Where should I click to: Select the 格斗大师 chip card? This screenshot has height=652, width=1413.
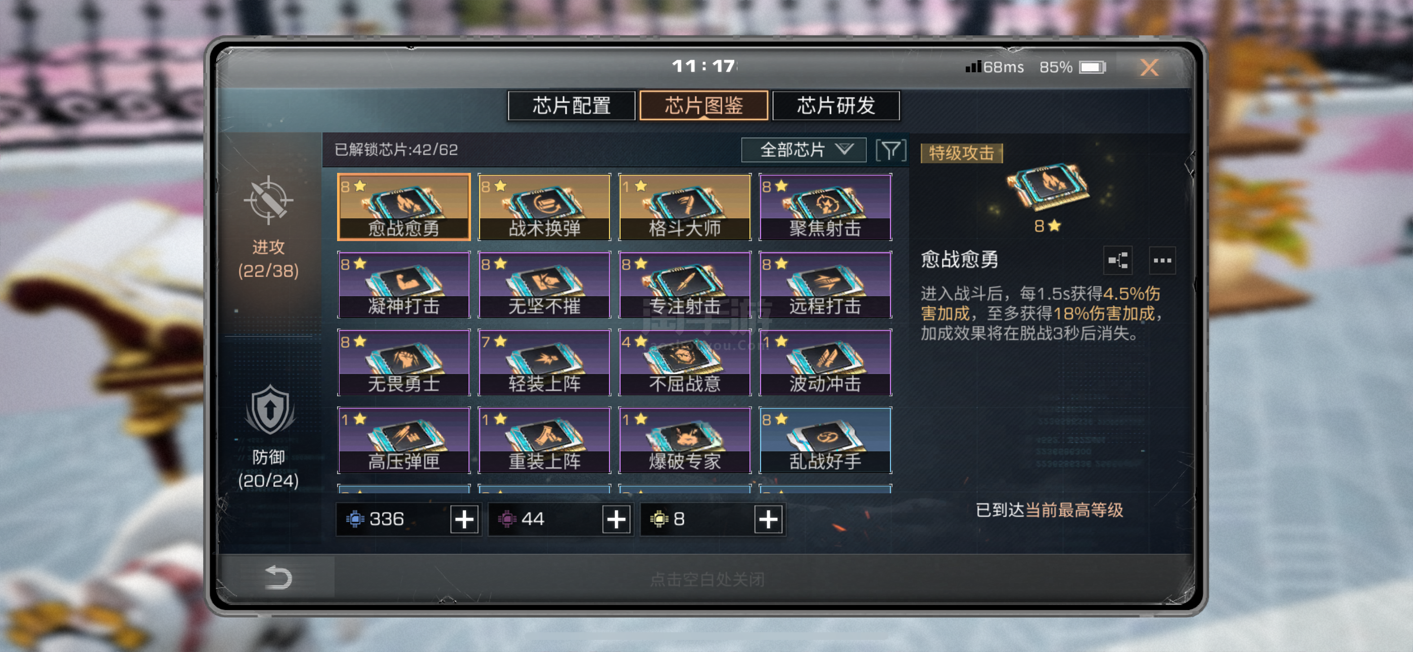[x=685, y=207]
